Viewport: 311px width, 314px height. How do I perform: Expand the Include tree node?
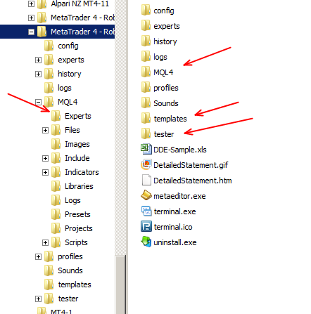45,158
